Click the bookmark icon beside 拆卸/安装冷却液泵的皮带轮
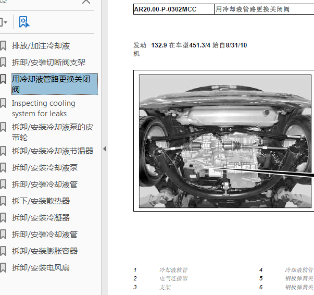The image size is (314, 295). 3,127
